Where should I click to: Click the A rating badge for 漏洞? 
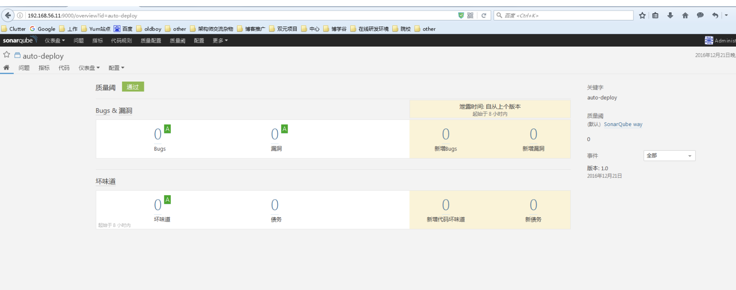285,129
